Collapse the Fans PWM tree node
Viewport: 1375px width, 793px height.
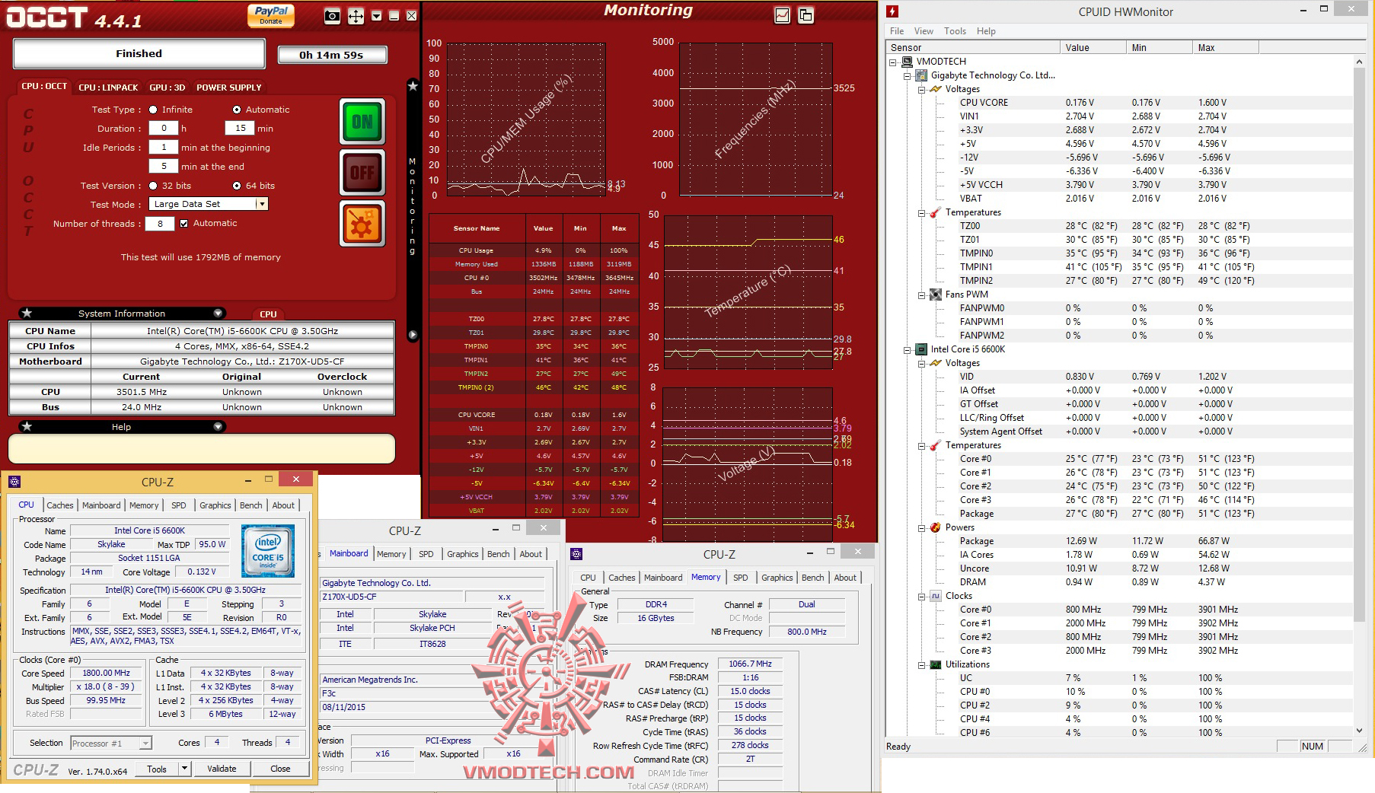(922, 295)
